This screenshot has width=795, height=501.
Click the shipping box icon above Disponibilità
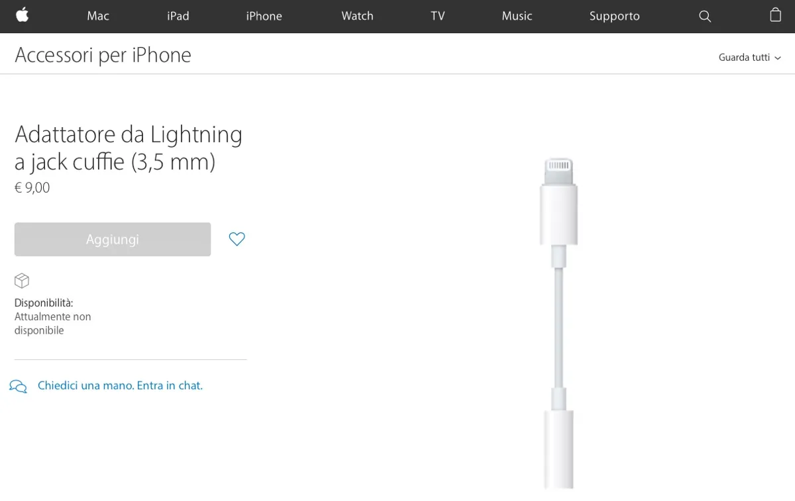pos(22,281)
